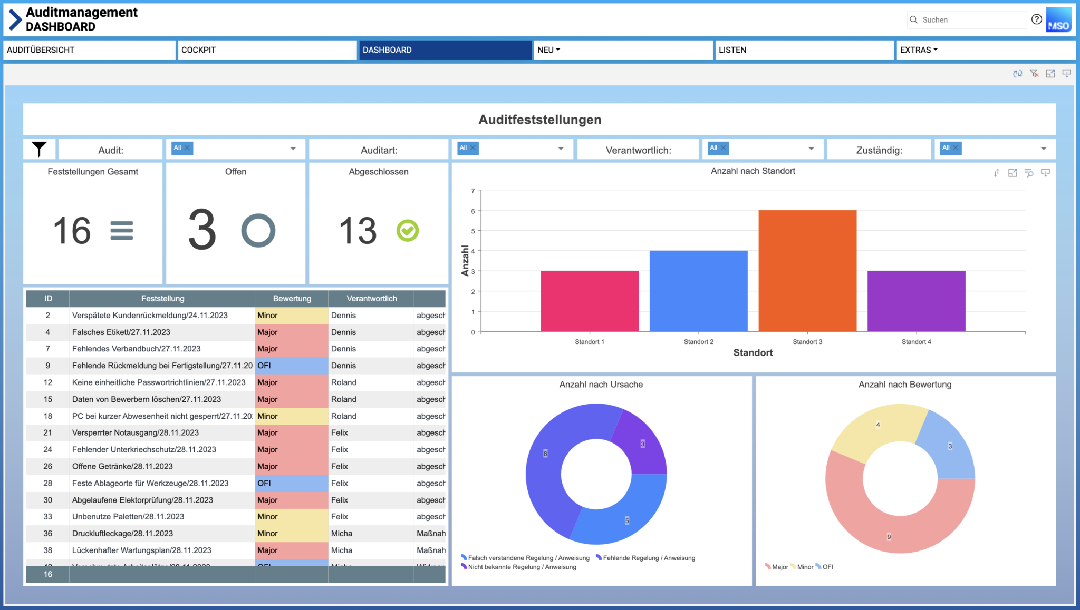Remove the All tag from Audit filter
The height and width of the screenshot is (610, 1080).
187,148
